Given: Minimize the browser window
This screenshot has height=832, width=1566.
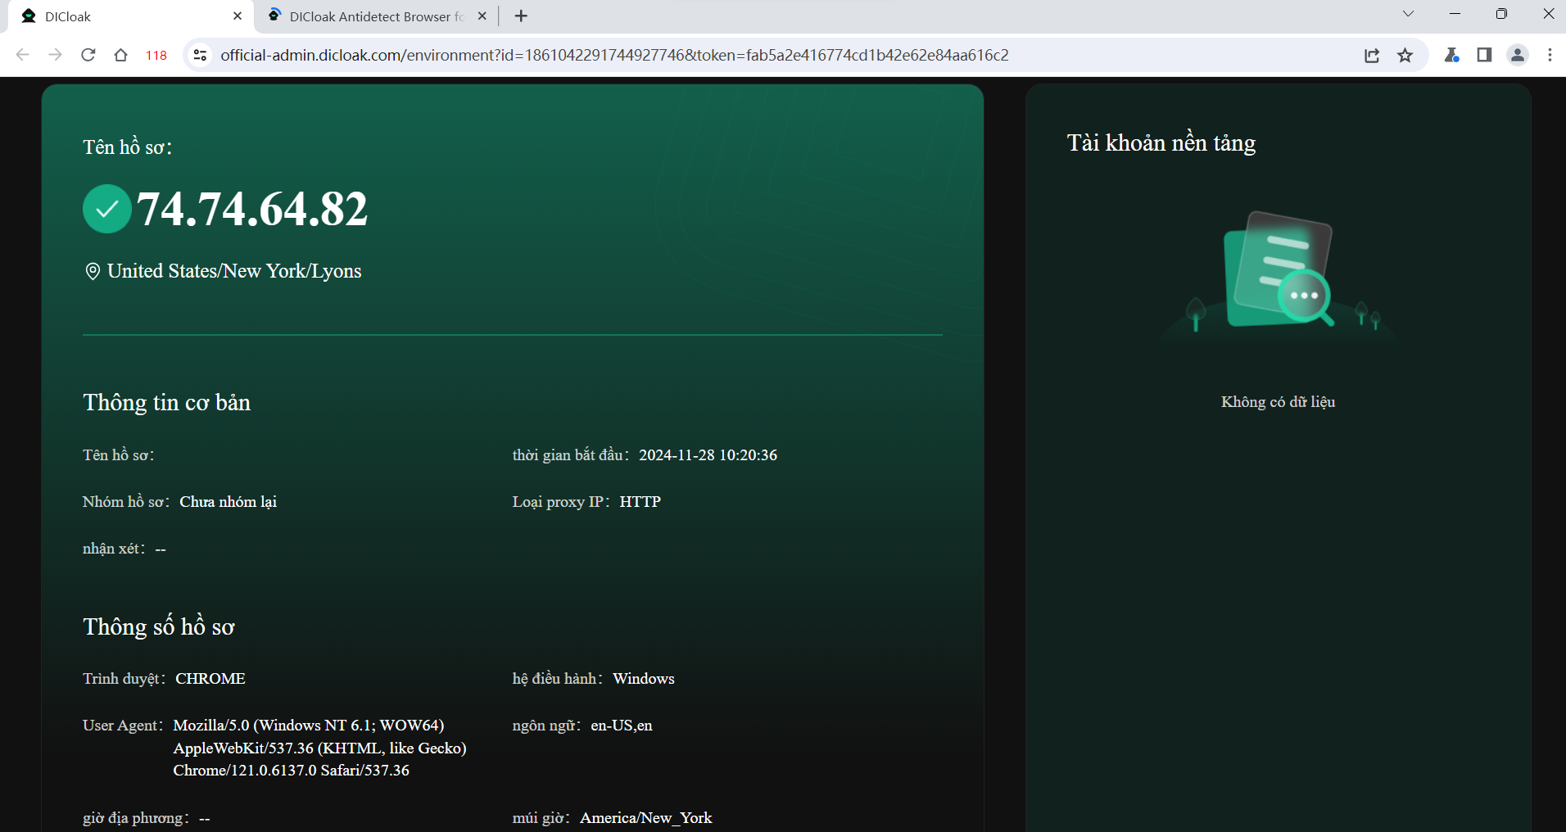Looking at the screenshot, I should click(x=1455, y=14).
